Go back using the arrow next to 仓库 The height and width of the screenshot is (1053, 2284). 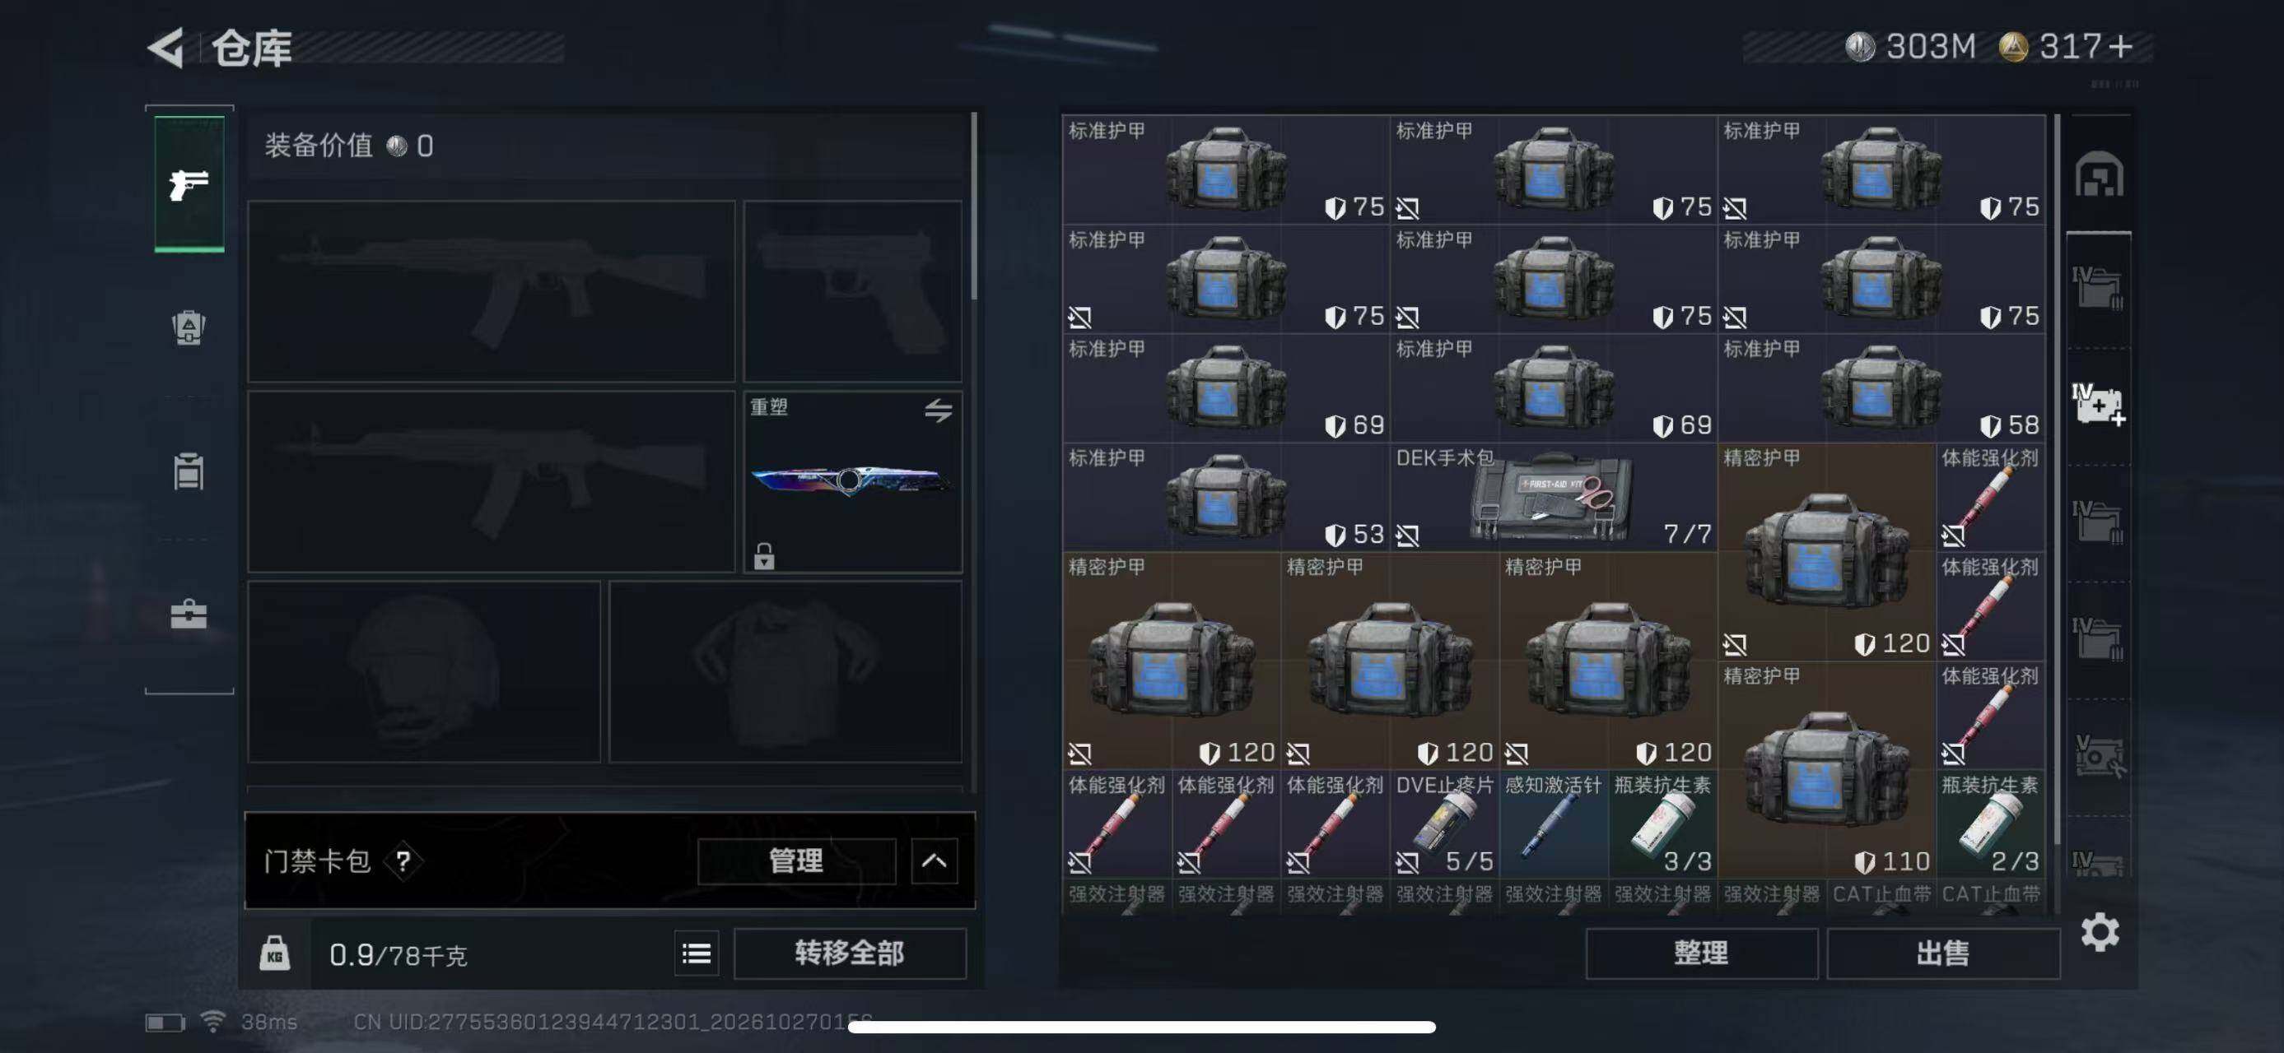tap(165, 48)
